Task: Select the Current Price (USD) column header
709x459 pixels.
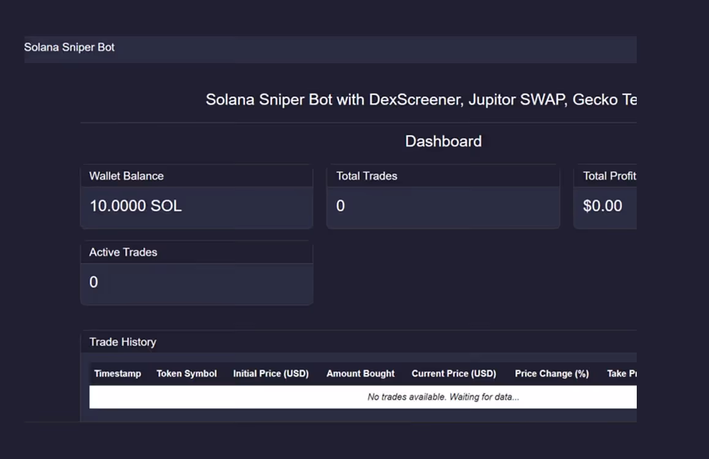Action: 454,373
